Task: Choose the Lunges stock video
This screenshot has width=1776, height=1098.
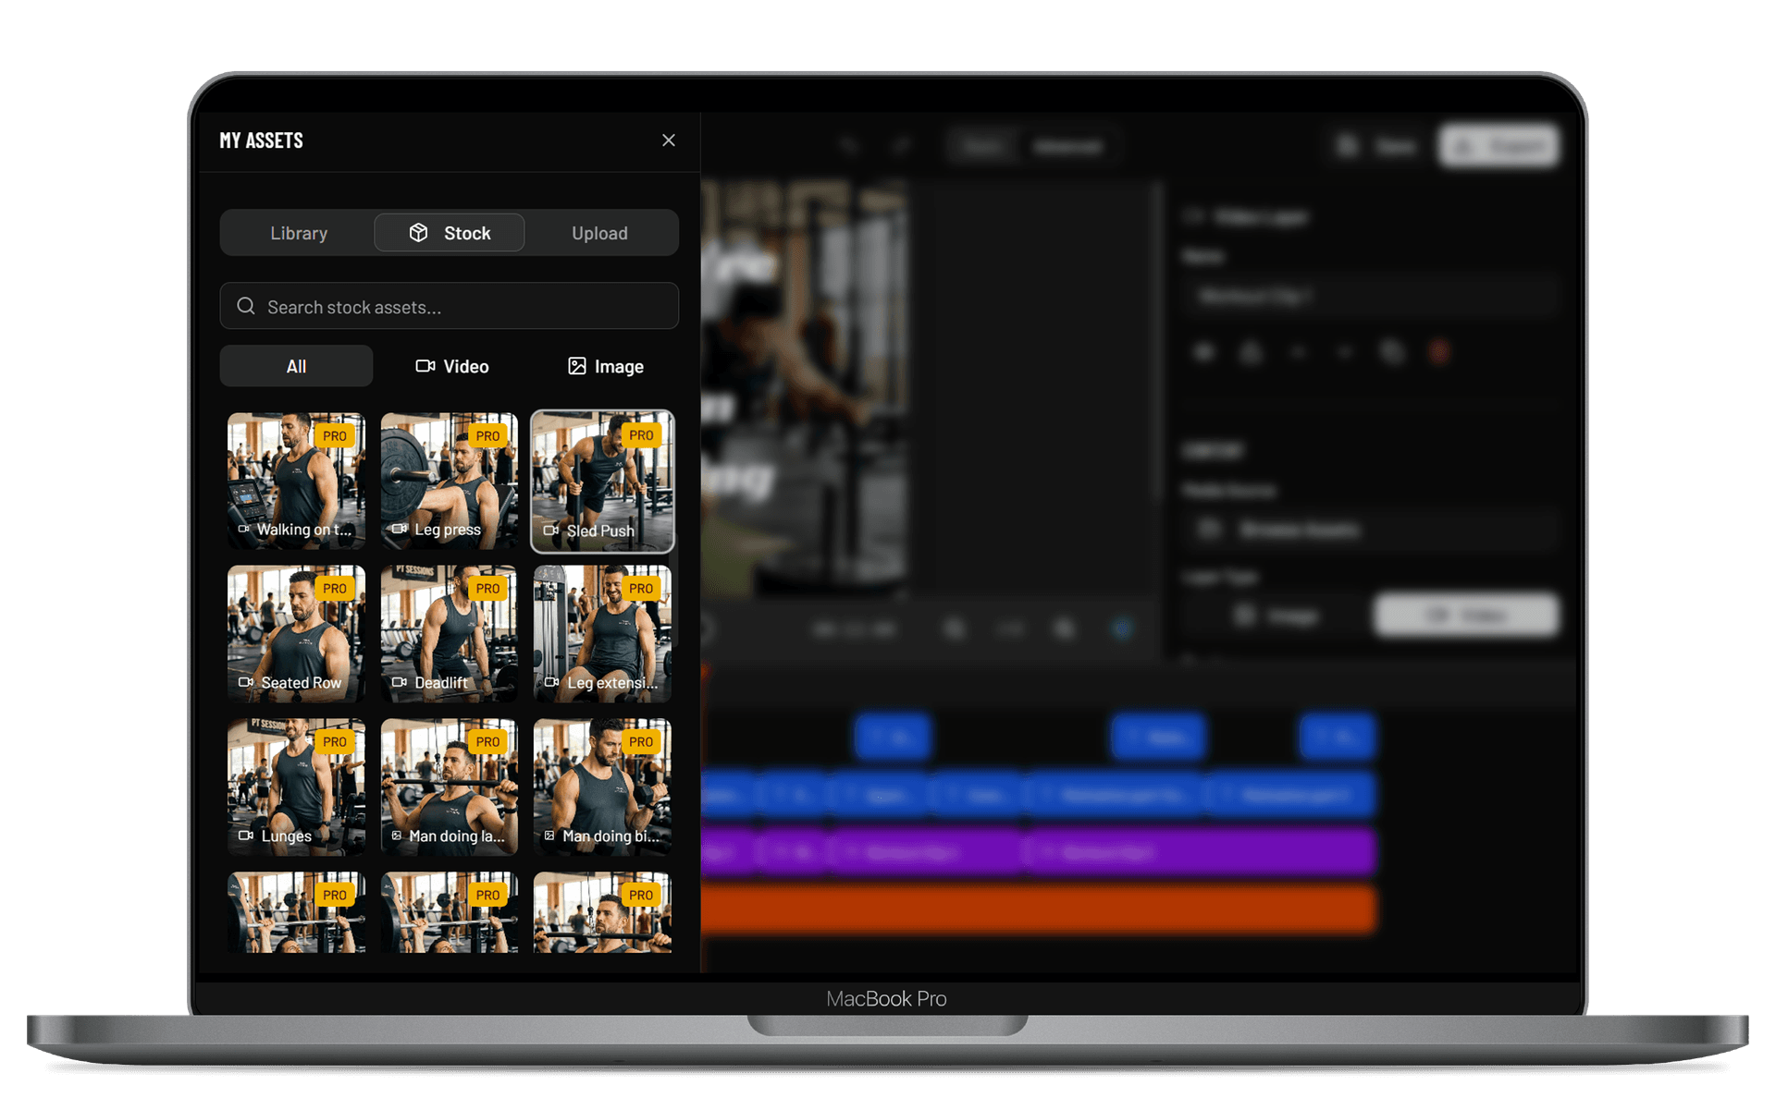Action: coord(296,787)
